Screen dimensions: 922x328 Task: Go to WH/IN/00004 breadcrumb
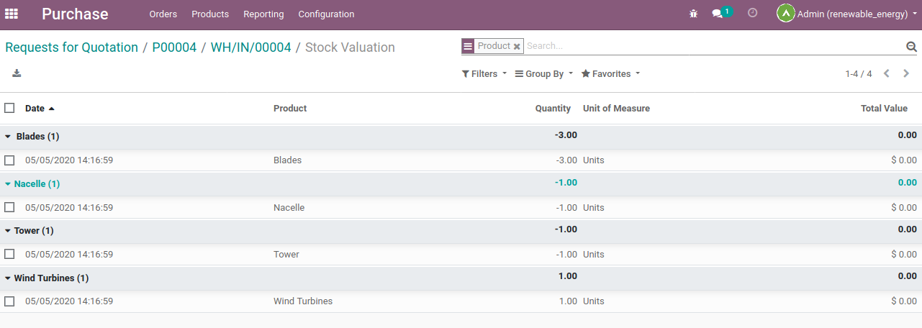click(x=250, y=47)
